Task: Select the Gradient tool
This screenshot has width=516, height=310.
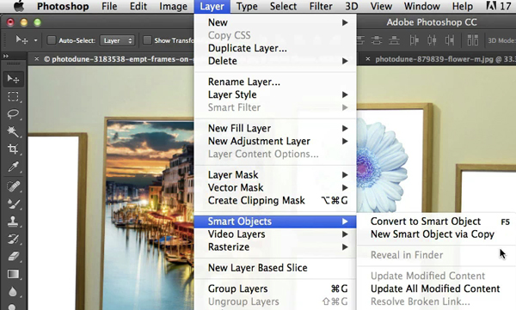Action: (x=13, y=274)
